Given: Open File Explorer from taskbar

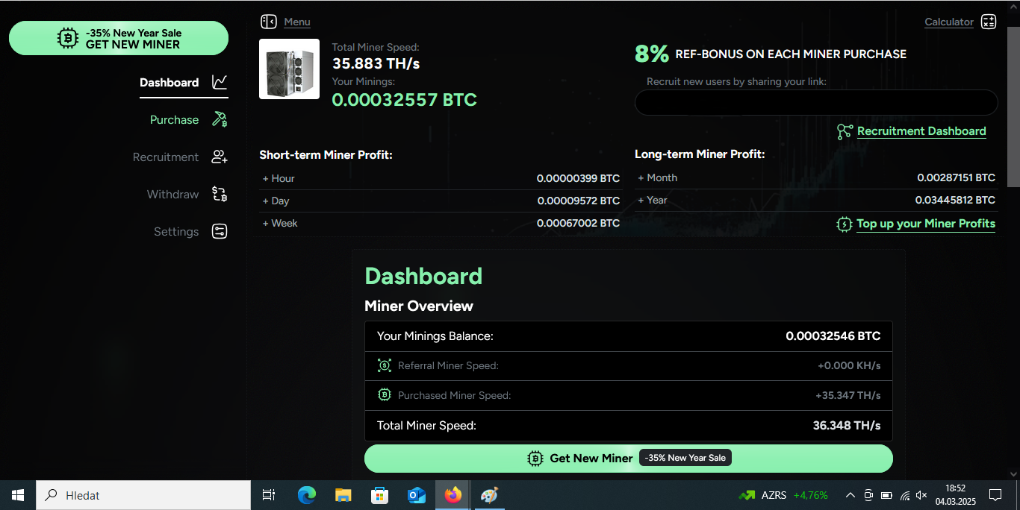Looking at the screenshot, I should click(x=343, y=495).
